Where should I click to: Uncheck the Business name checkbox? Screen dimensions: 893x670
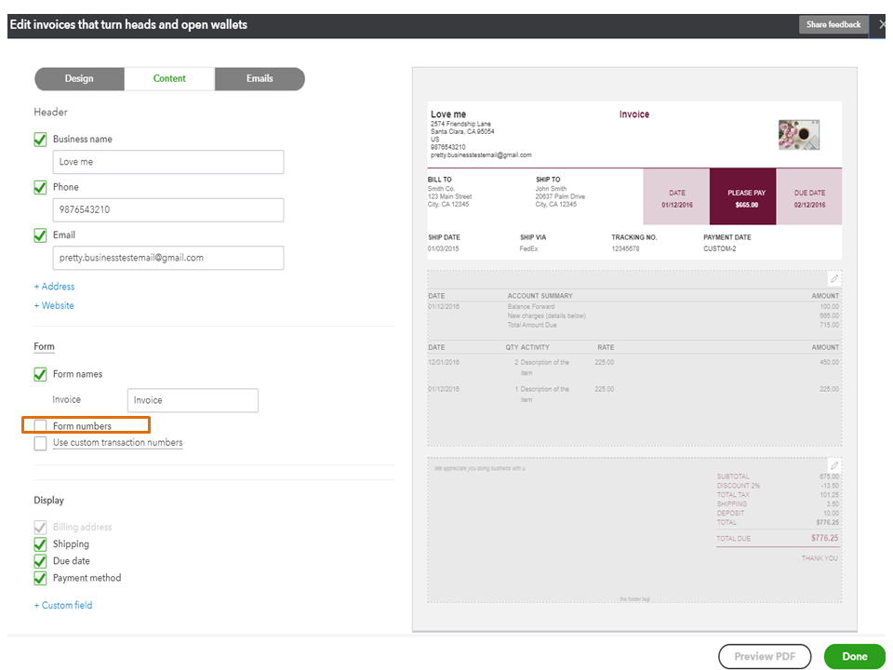pos(41,140)
